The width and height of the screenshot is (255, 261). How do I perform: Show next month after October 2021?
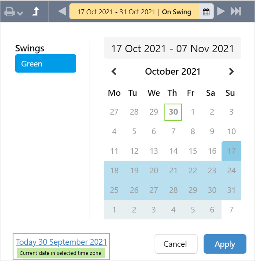point(231,72)
